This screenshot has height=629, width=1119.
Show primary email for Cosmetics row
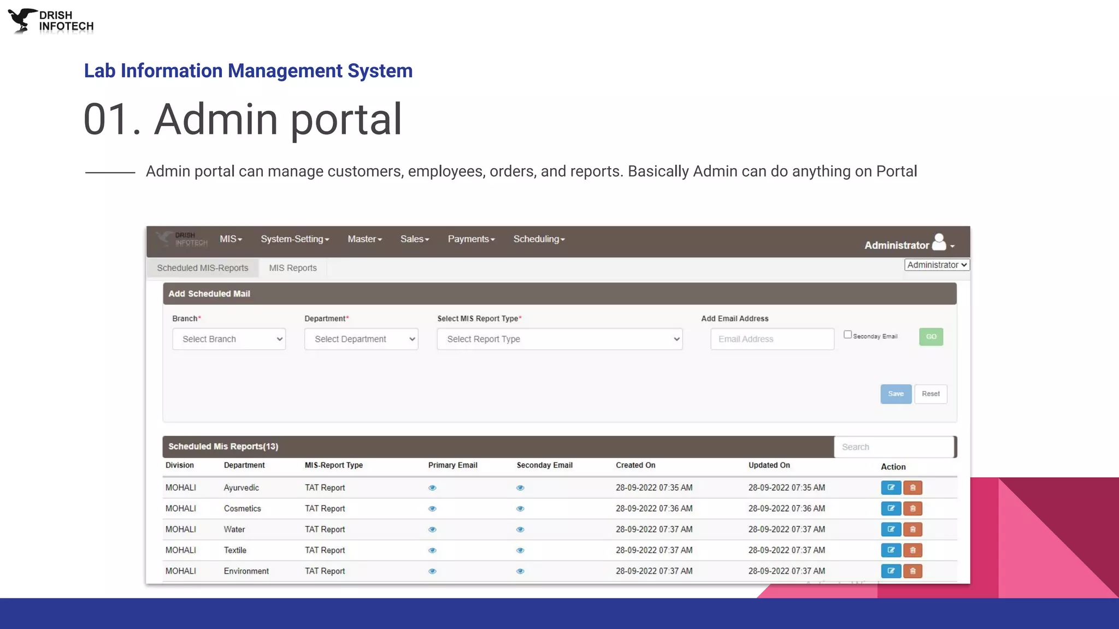coord(432,508)
